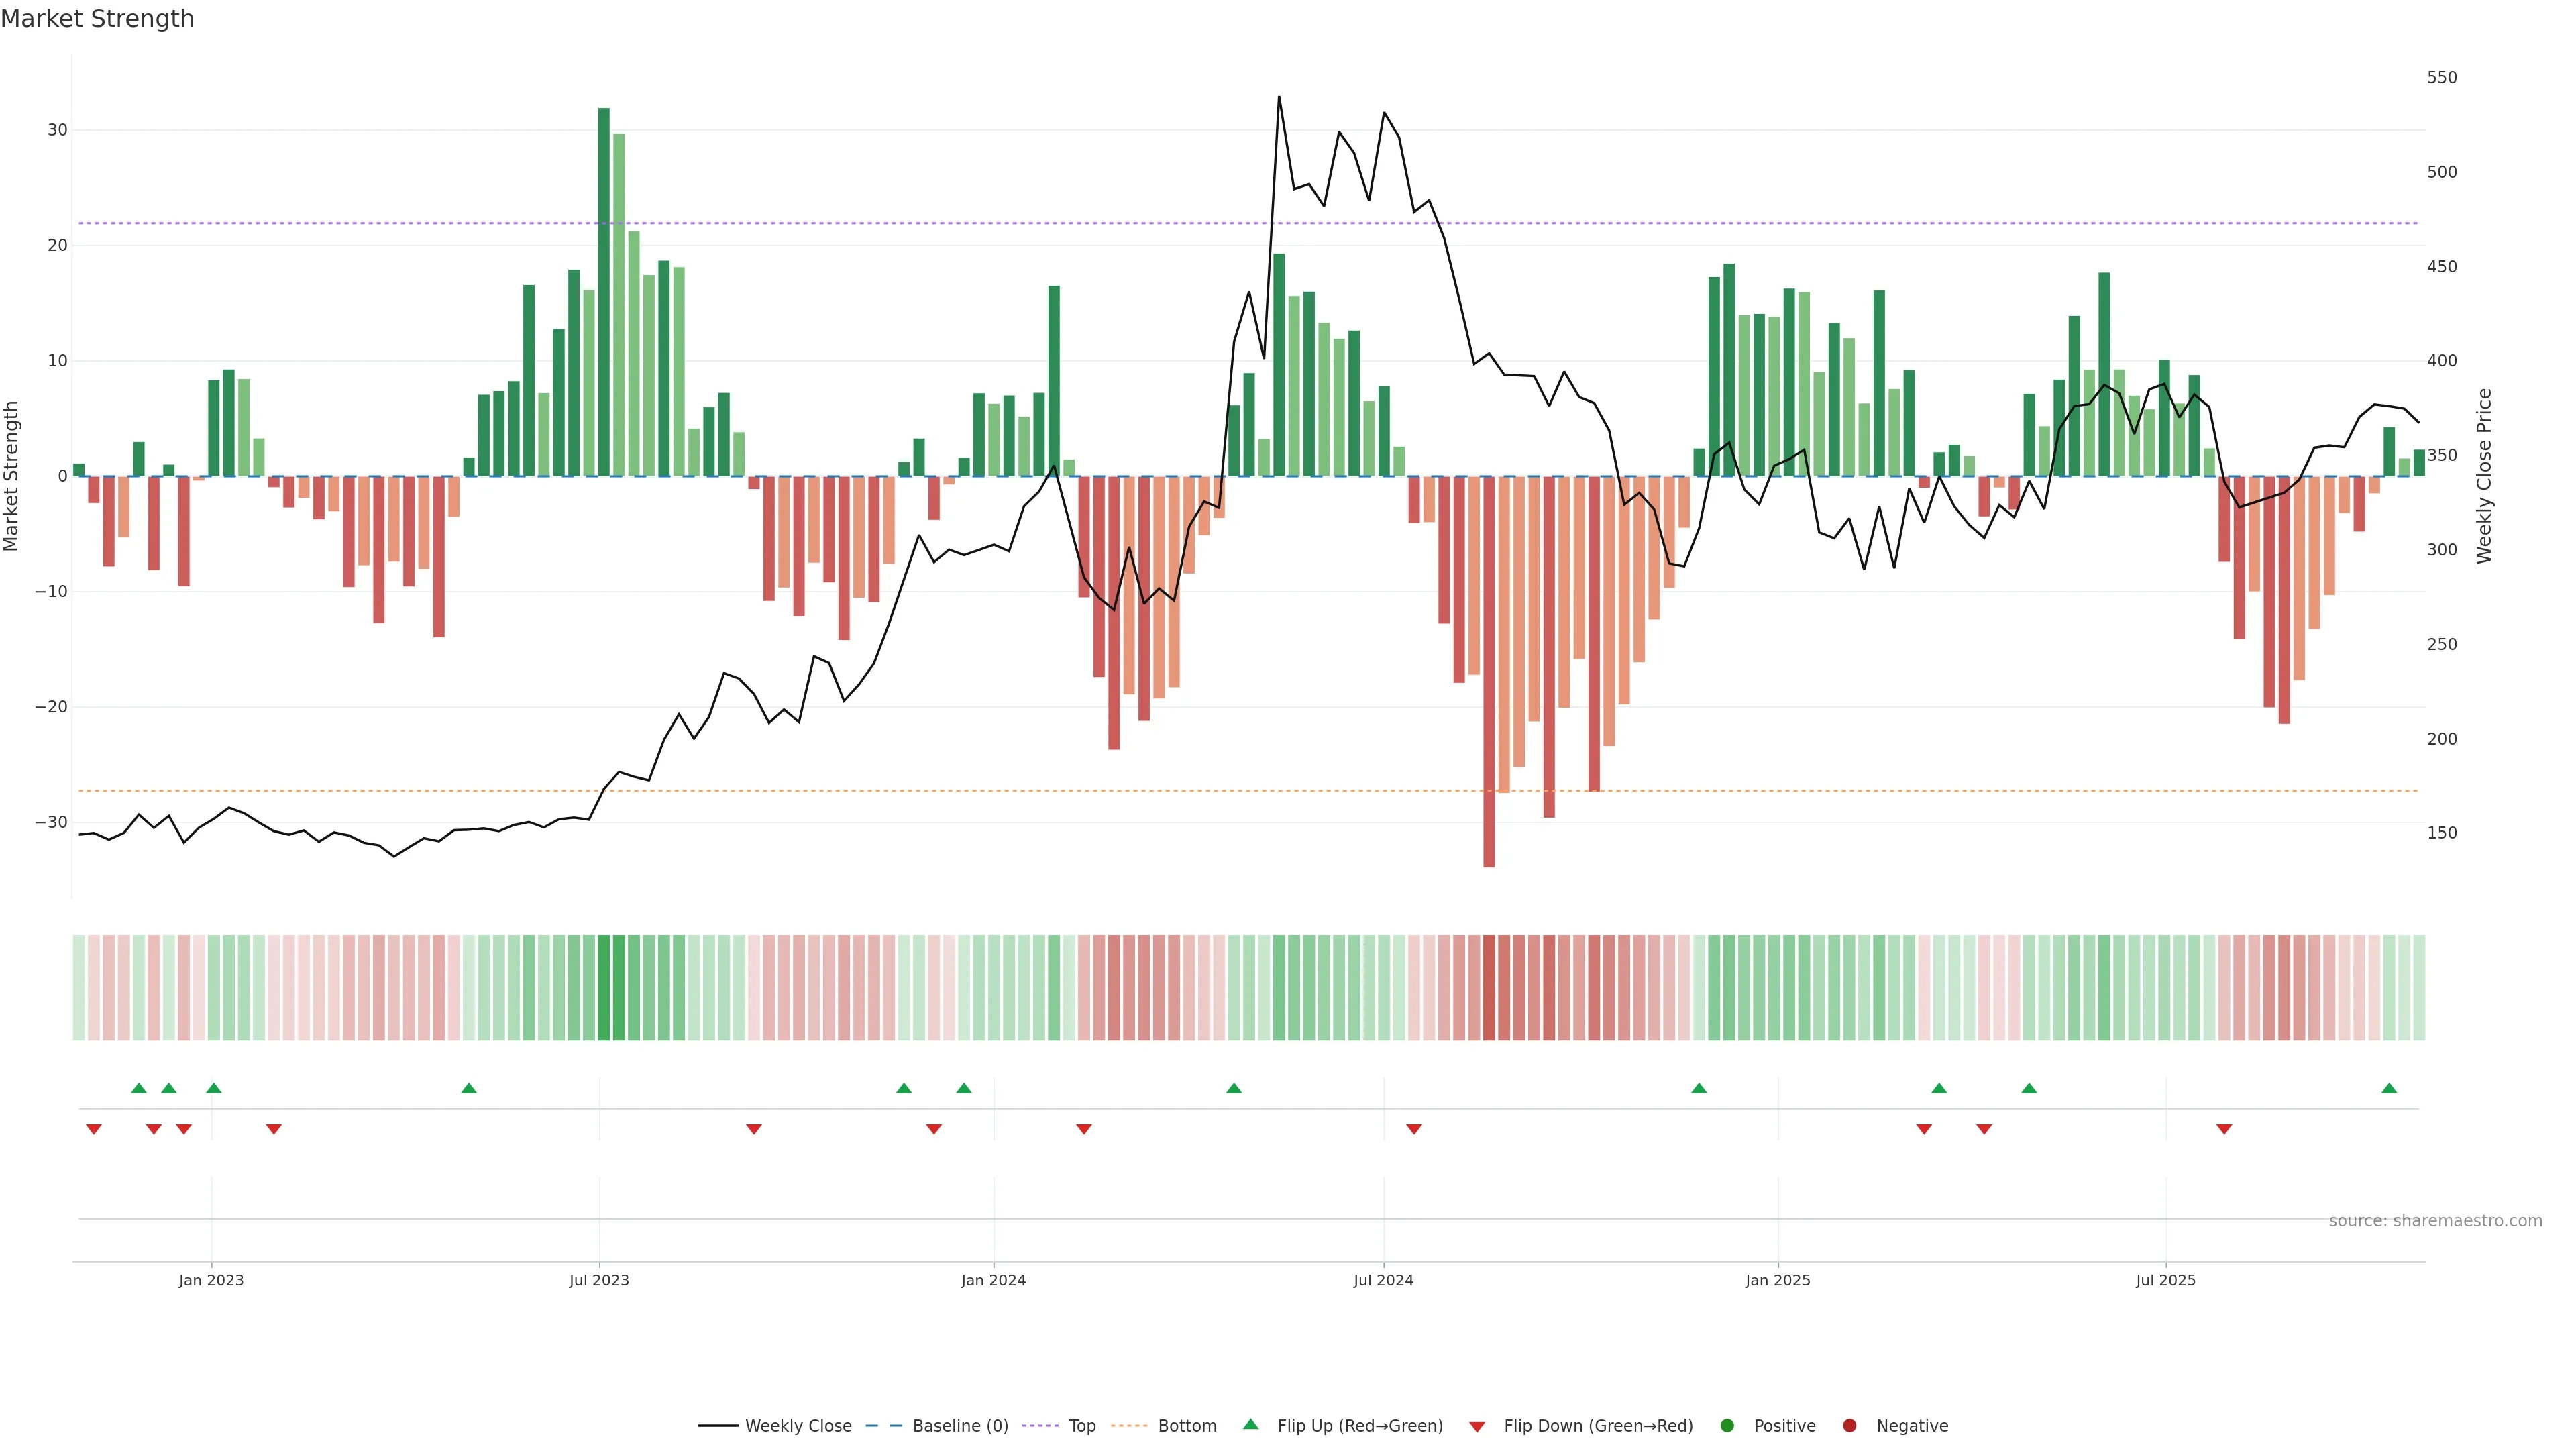Click the leftmost red flip-down triangle marker
Viewport: 2576px width, 1449px height.
(x=94, y=1129)
